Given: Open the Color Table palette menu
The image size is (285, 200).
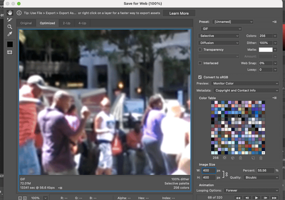Looking at the screenshot, I should [275, 98].
